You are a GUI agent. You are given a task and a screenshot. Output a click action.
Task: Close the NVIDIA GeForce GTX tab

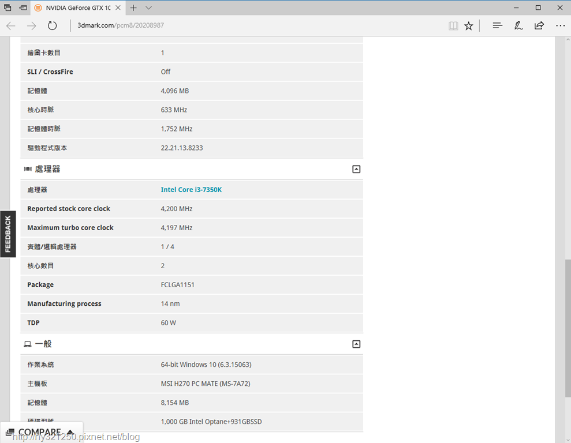pos(118,7)
